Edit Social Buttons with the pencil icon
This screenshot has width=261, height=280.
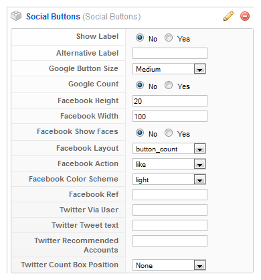[x=228, y=16]
